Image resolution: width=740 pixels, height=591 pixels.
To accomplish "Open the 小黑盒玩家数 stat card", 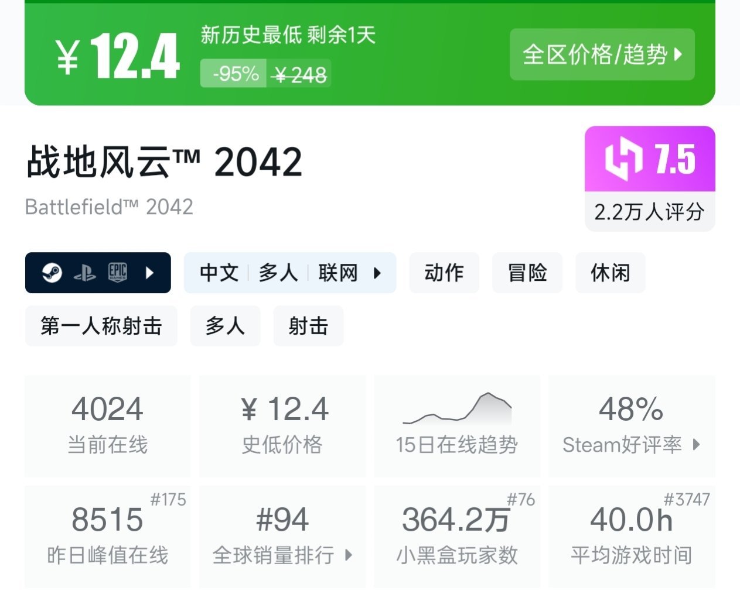I will point(457,536).
